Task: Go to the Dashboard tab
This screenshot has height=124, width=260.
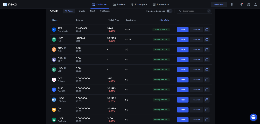Action: pos(100,4)
